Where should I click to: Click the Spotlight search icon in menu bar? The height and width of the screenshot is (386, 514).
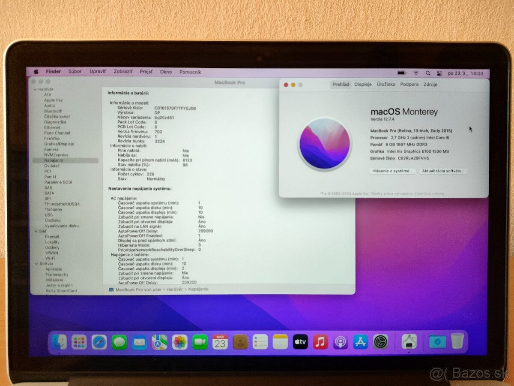[428, 73]
